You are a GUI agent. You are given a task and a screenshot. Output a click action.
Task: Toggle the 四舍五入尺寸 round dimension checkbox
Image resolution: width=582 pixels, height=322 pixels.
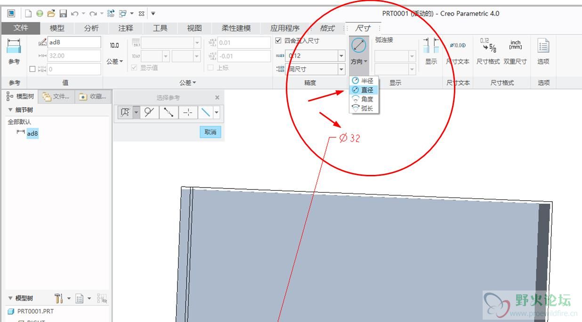coord(278,40)
